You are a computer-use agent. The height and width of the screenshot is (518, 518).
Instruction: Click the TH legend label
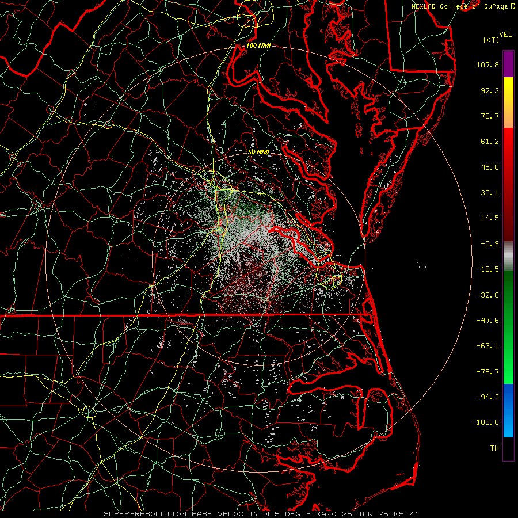(x=494, y=448)
